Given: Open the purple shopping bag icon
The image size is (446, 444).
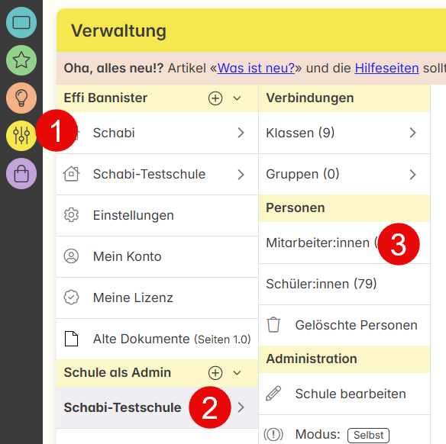Looking at the screenshot, I should tap(21, 173).
